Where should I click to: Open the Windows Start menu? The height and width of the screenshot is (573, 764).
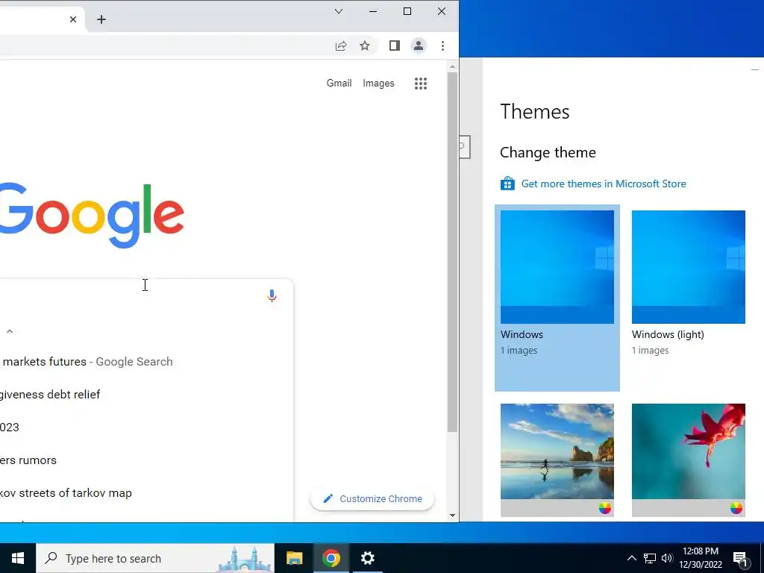tap(18, 558)
